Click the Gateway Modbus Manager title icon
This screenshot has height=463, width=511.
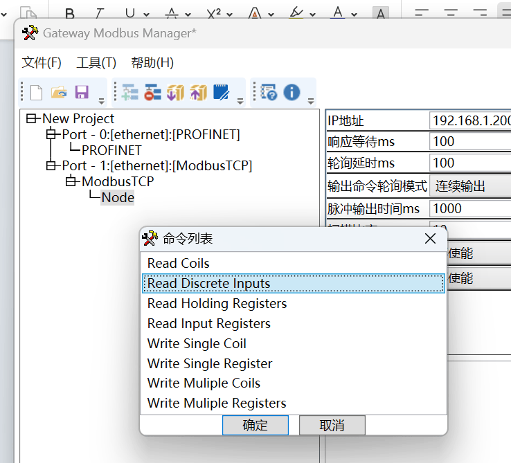(x=30, y=33)
